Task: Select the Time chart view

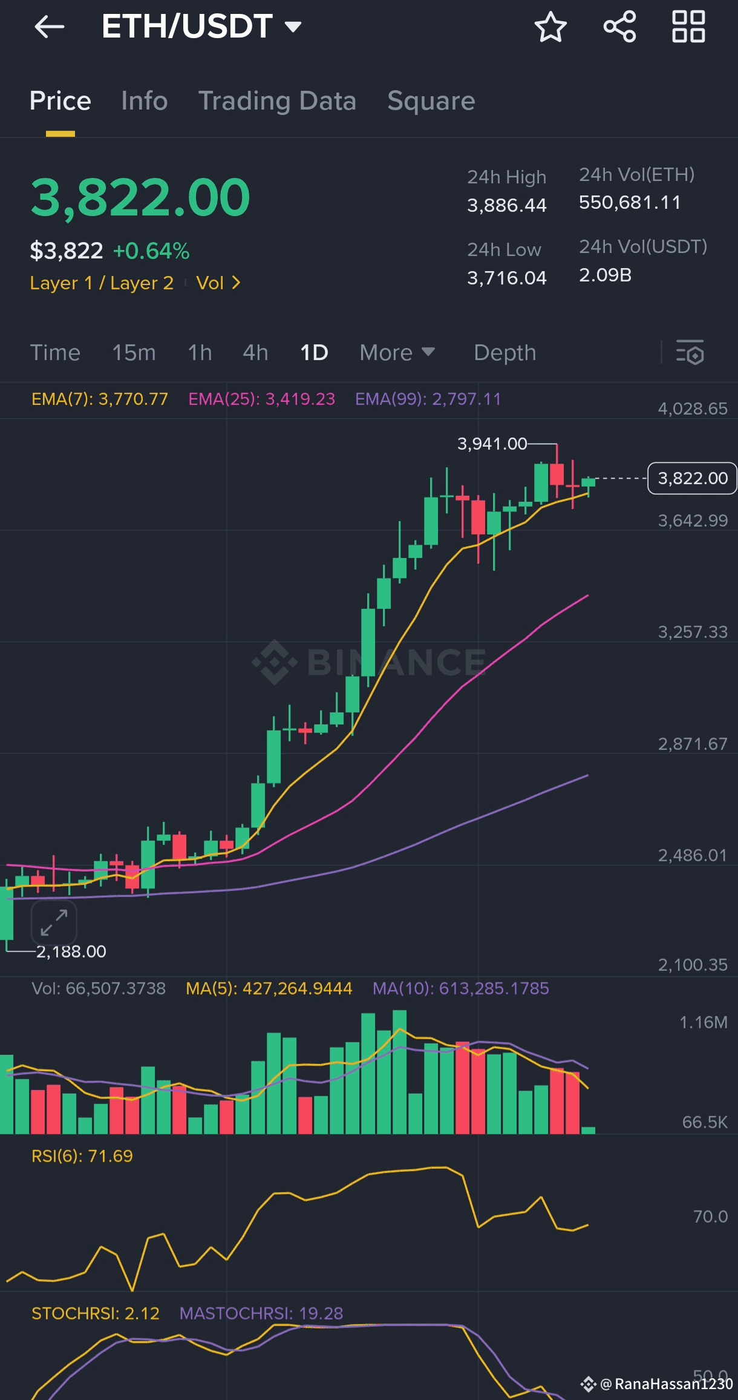Action: click(x=55, y=352)
